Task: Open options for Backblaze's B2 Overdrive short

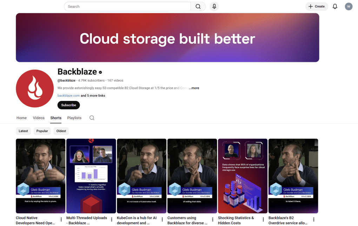Action: pos(314,220)
